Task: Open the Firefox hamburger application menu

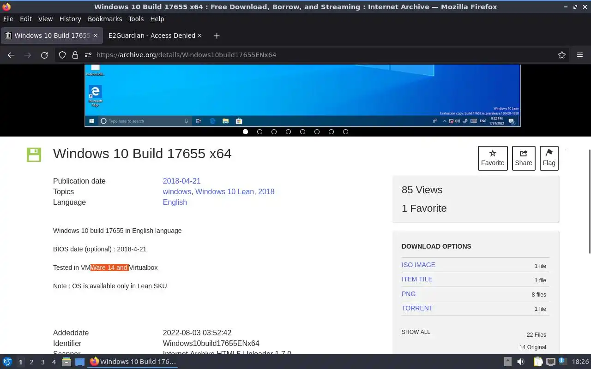Action: (580, 55)
